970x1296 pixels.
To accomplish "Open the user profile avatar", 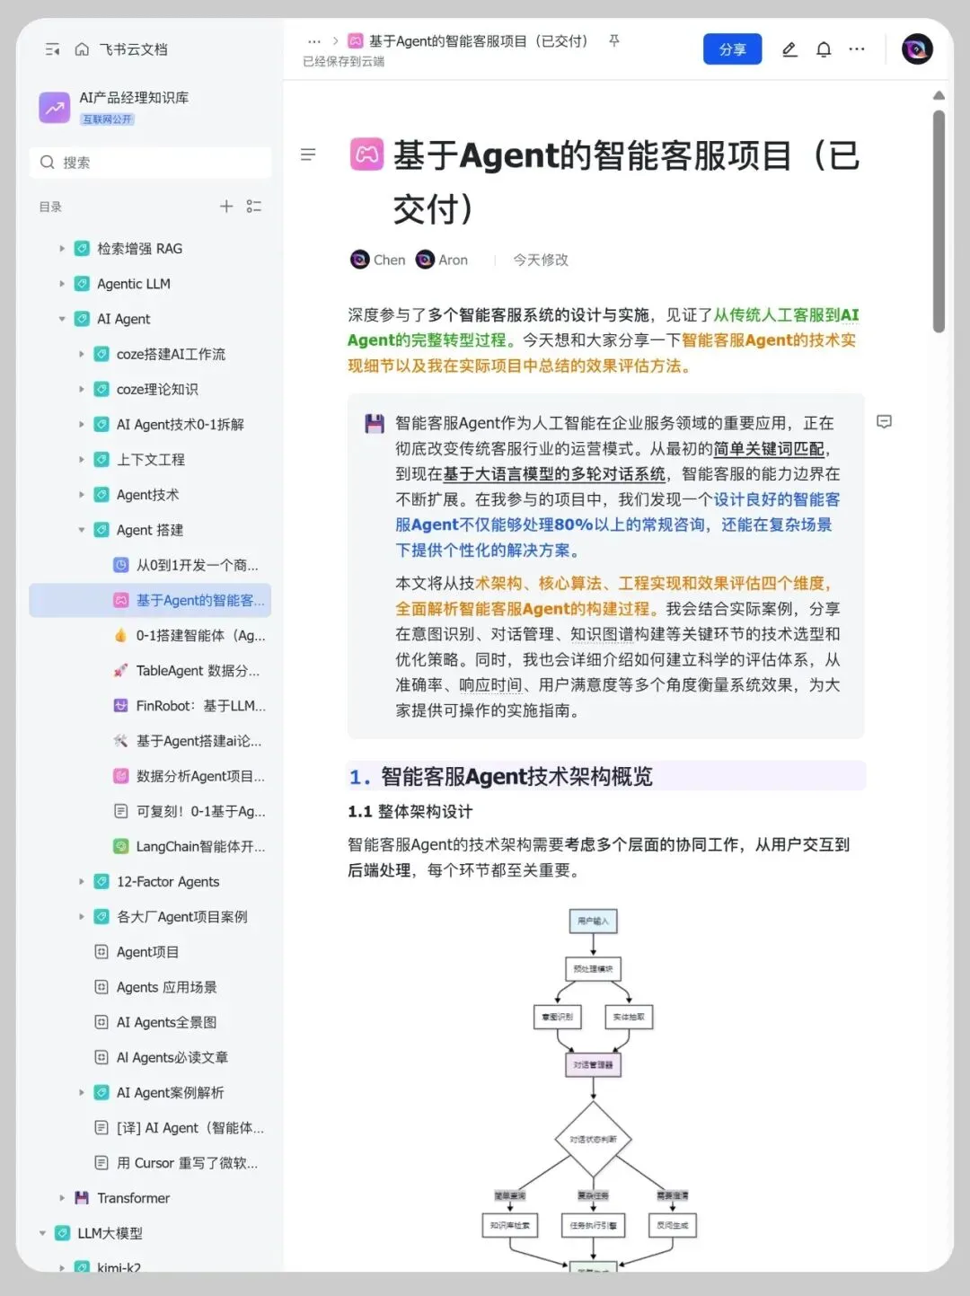I will 917,48.
